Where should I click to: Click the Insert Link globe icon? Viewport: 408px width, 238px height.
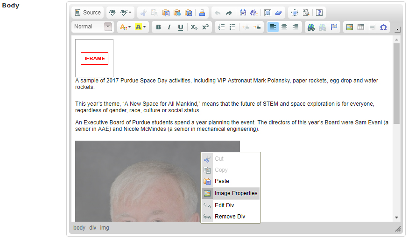click(310, 27)
